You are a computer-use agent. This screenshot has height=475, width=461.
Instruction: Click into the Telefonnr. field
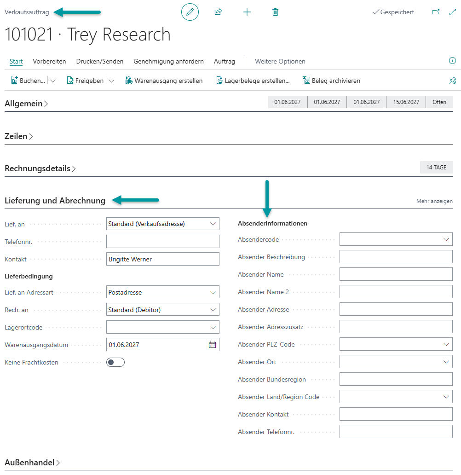[163, 242]
